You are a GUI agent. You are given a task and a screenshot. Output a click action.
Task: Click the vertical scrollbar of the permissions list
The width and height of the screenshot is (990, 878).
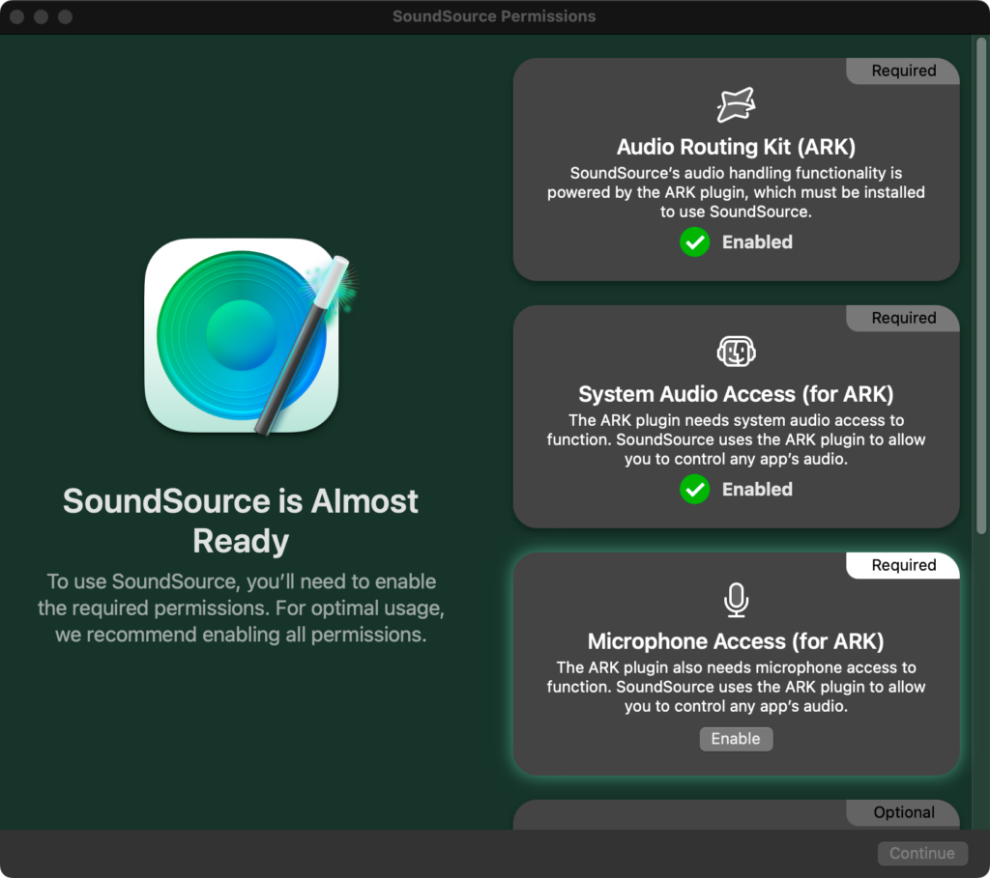[981, 290]
